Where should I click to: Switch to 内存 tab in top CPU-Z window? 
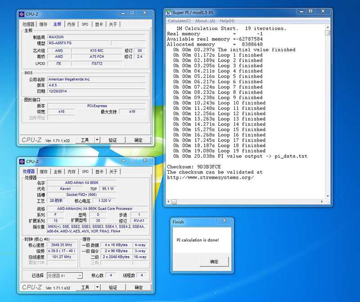[71, 24]
